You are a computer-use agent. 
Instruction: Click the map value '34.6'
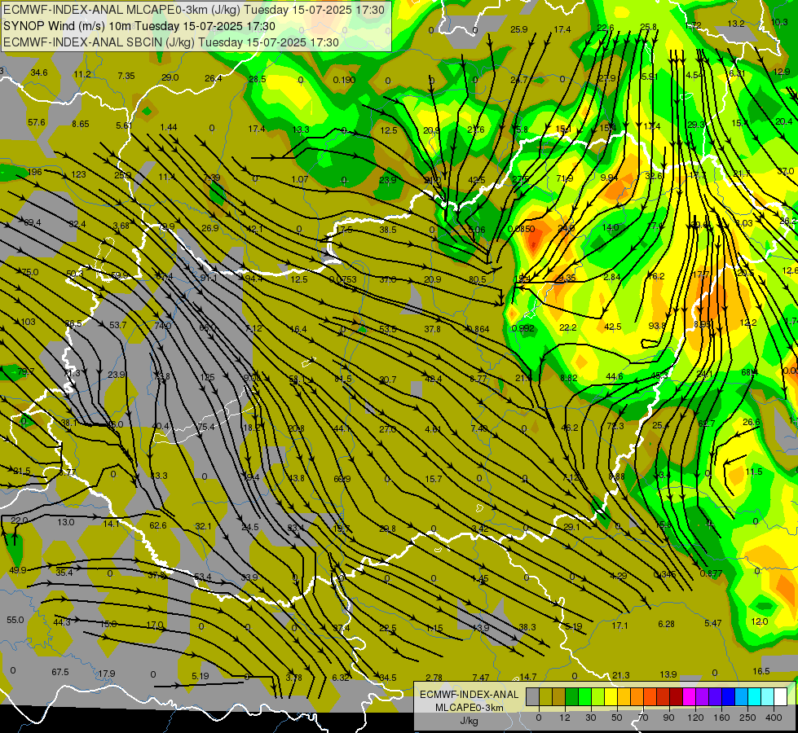point(38,72)
